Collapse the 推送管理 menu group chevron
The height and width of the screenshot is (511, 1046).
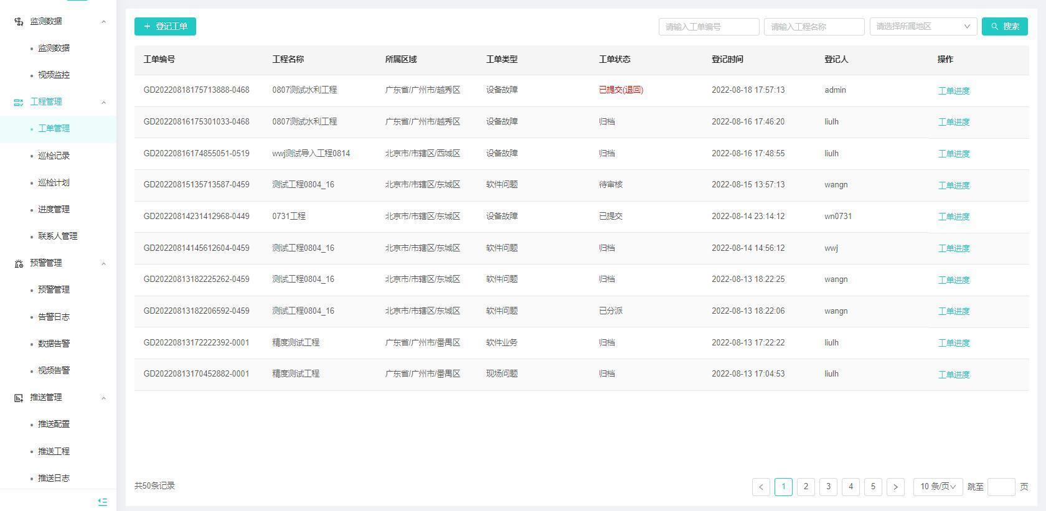click(103, 398)
